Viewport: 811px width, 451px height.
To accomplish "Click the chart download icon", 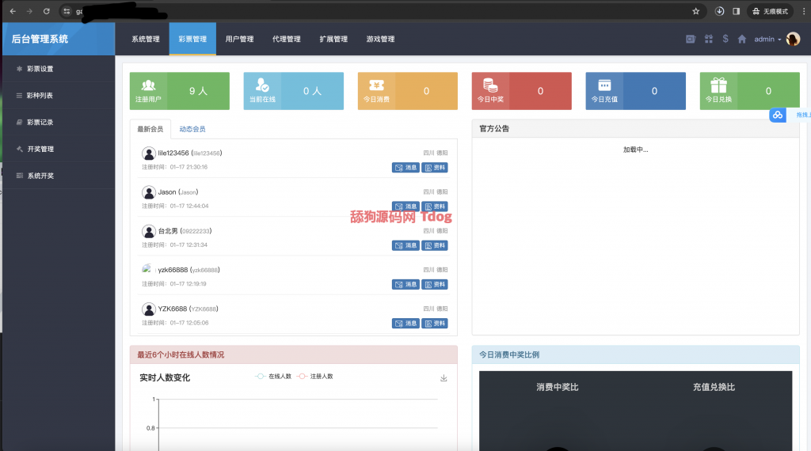I will (x=444, y=378).
